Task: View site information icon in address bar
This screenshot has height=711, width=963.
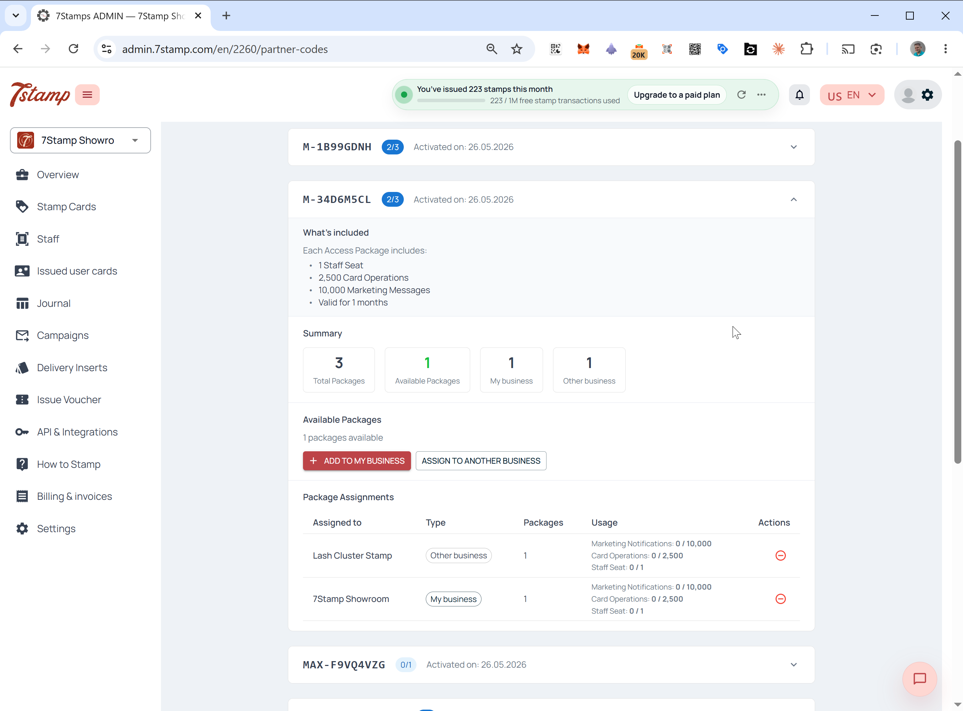Action: (107, 49)
